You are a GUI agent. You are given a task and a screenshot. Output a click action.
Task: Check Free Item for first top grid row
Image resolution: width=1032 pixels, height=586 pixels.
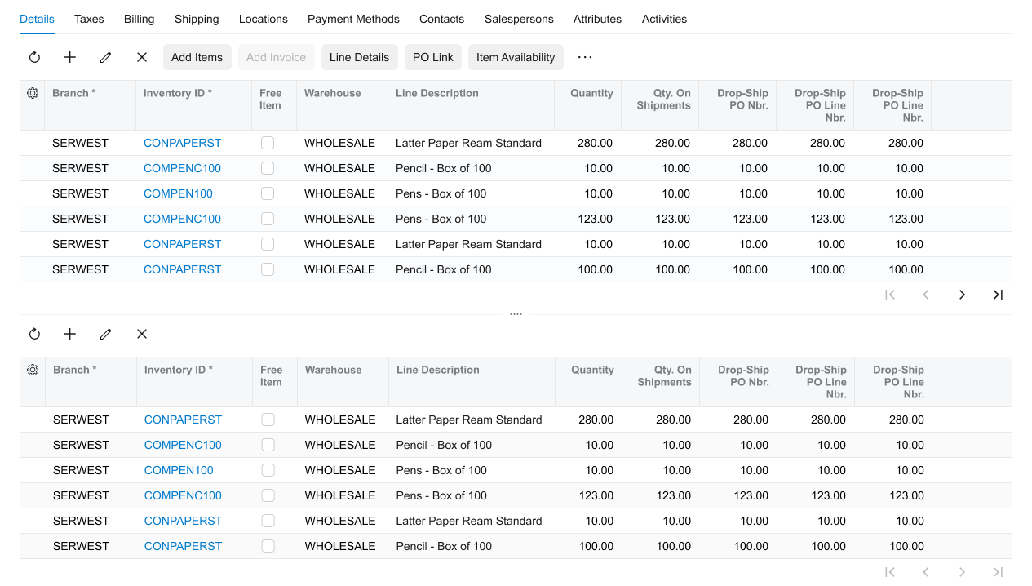click(x=268, y=143)
